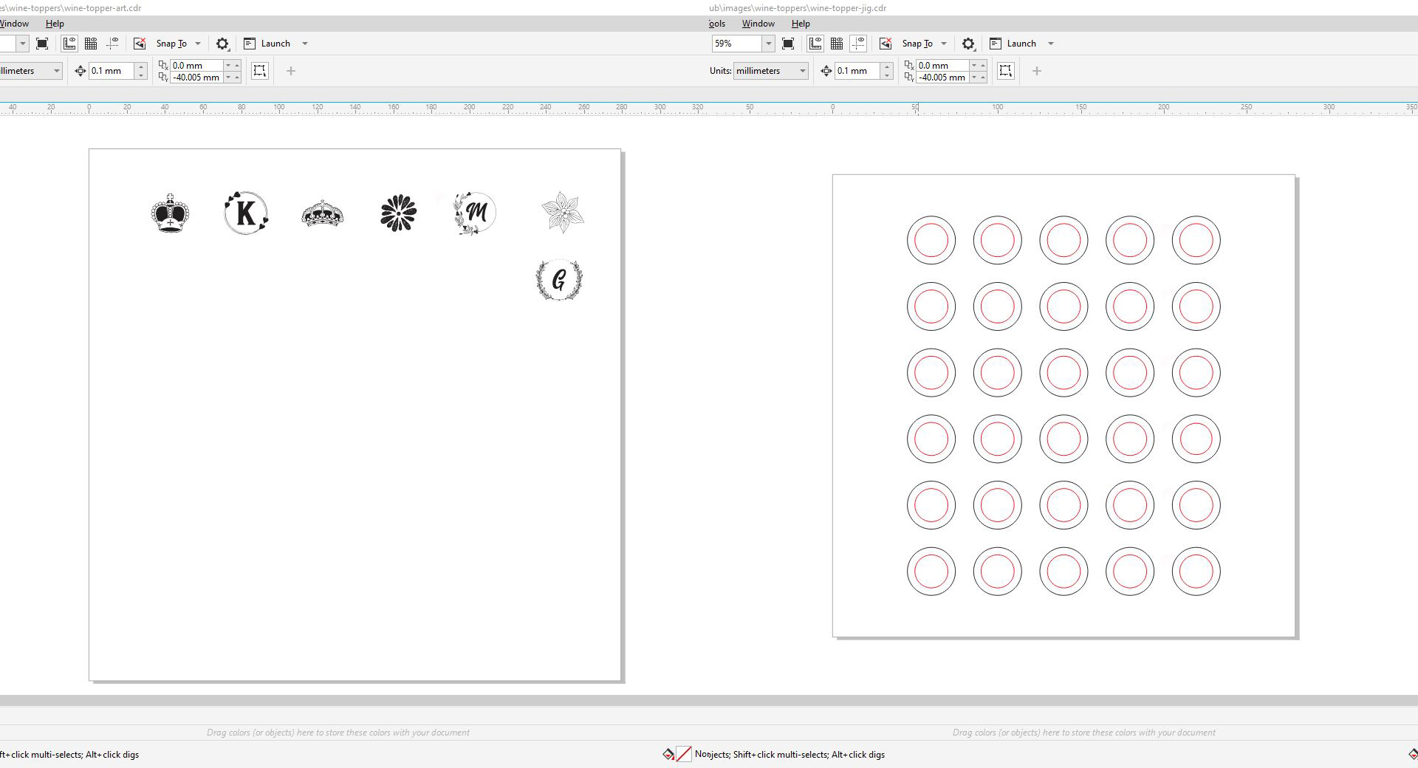The image size is (1418, 768).
Task: Toggle Show guidelines in wine-topper-jig window
Action: coord(858,44)
